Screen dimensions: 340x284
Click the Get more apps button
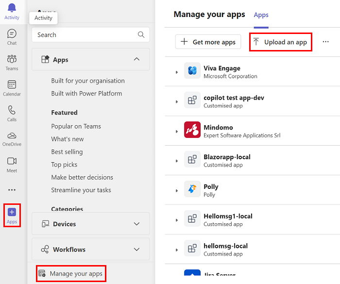[x=208, y=42]
